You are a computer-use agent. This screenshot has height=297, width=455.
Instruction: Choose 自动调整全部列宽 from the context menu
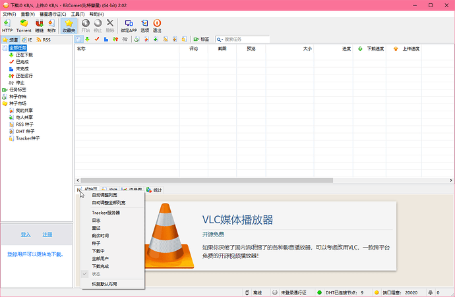click(112, 203)
